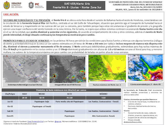Click the 'MÁXIMO' column header

103,94
